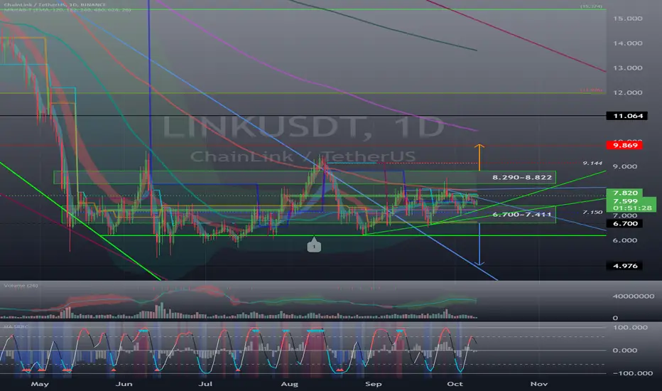
Task: Click the Nov label on time axis
Action: [x=538, y=384]
